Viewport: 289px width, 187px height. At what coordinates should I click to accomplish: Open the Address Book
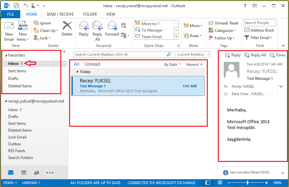259,30
